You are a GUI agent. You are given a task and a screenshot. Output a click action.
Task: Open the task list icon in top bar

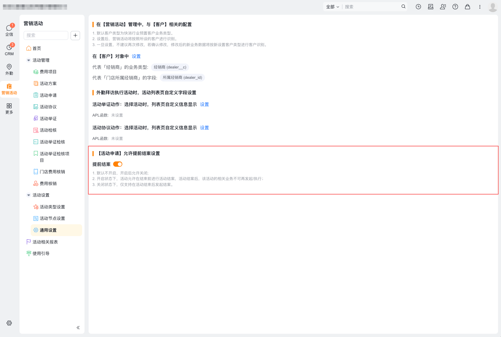click(x=431, y=6)
